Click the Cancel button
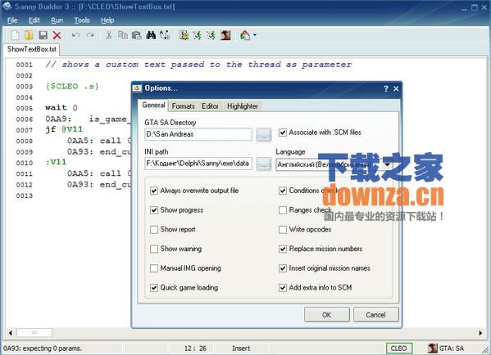 click(x=375, y=315)
